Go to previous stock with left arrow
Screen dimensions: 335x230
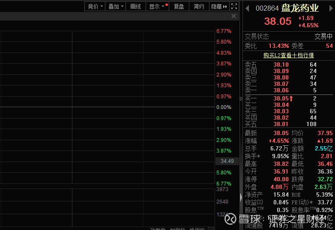[248, 8]
